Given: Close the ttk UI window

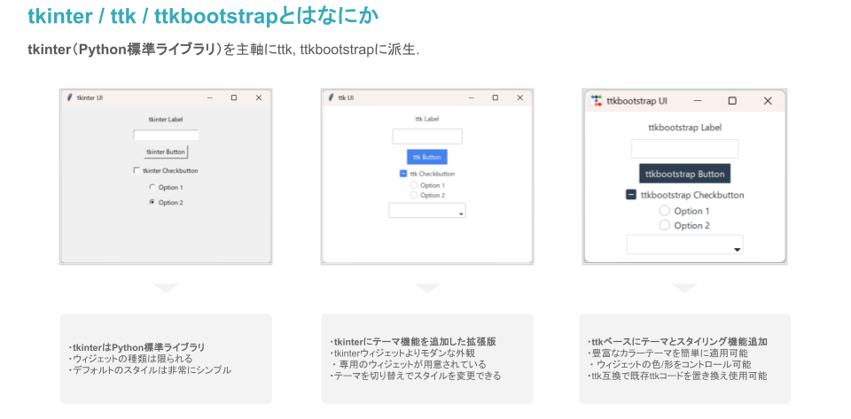Looking at the screenshot, I should coord(520,97).
